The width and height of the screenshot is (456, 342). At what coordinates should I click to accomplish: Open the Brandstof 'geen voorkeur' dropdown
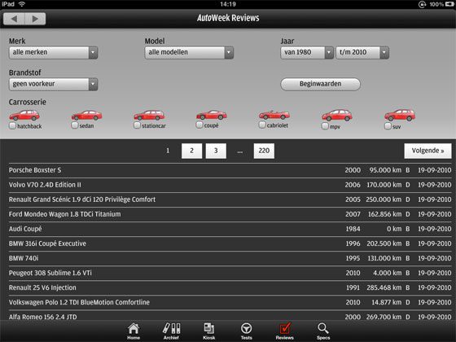coord(53,85)
